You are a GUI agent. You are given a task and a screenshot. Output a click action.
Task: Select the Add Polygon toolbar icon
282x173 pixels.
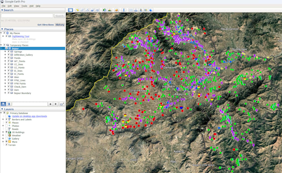pyautogui.click(x=83, y=10)
